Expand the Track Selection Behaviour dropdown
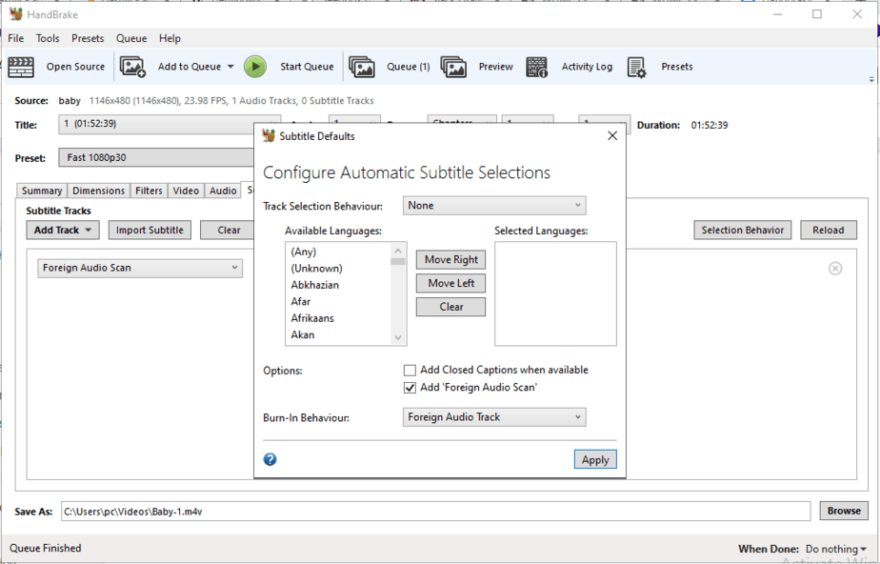 494,206
